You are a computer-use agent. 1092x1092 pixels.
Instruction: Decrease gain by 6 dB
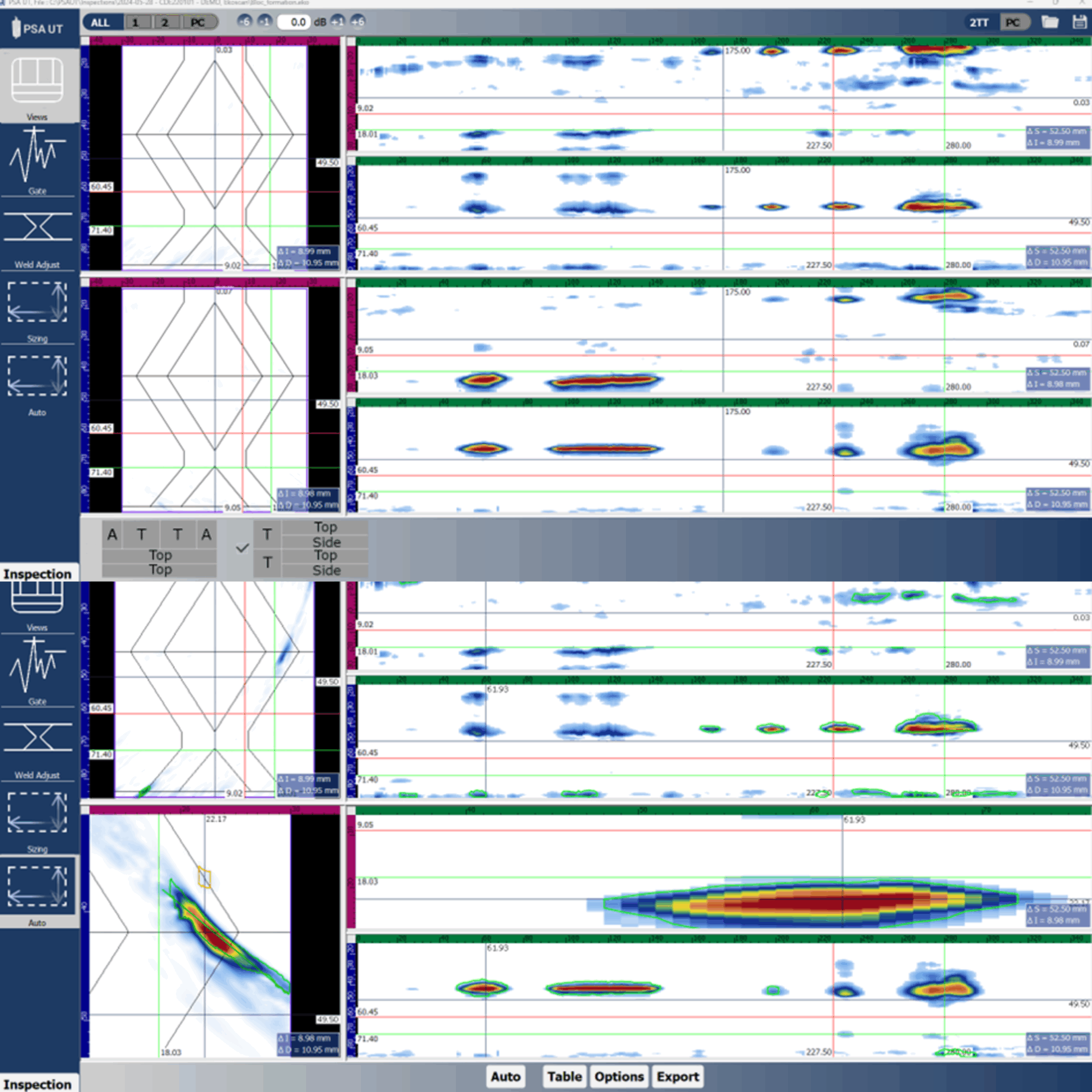pyautogui.click(x=244, y=21)
